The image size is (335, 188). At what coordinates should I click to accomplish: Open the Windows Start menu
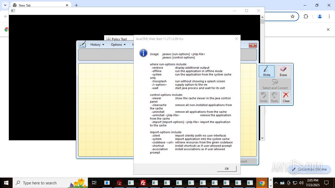click(x=6, y=183)
